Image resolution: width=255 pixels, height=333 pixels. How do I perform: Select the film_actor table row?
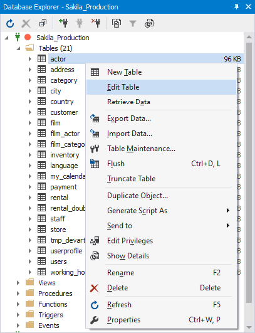pos(65,134)
